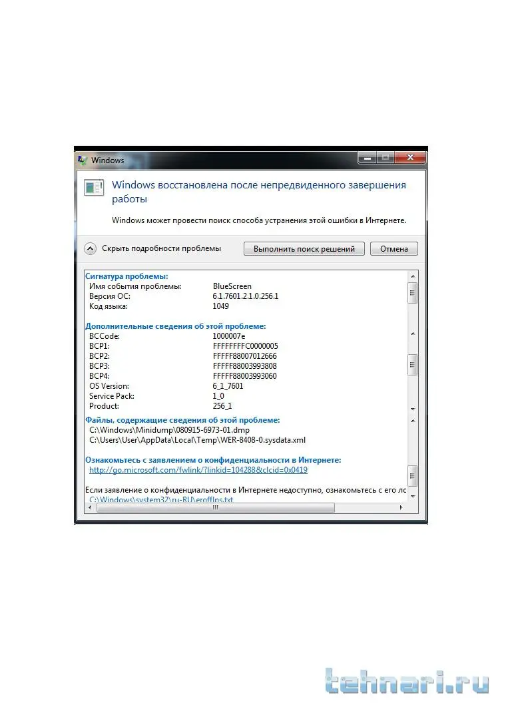Select BCP1 value "FFFFFFFFC0000005"
Image resolution: width=524 pixels, height=715 pixels.
(245, 346)
